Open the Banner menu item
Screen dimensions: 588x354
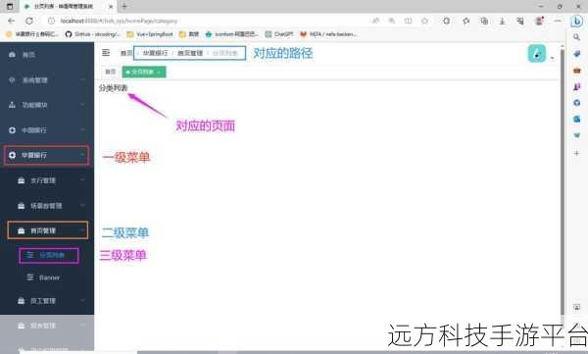pos(49,278)
